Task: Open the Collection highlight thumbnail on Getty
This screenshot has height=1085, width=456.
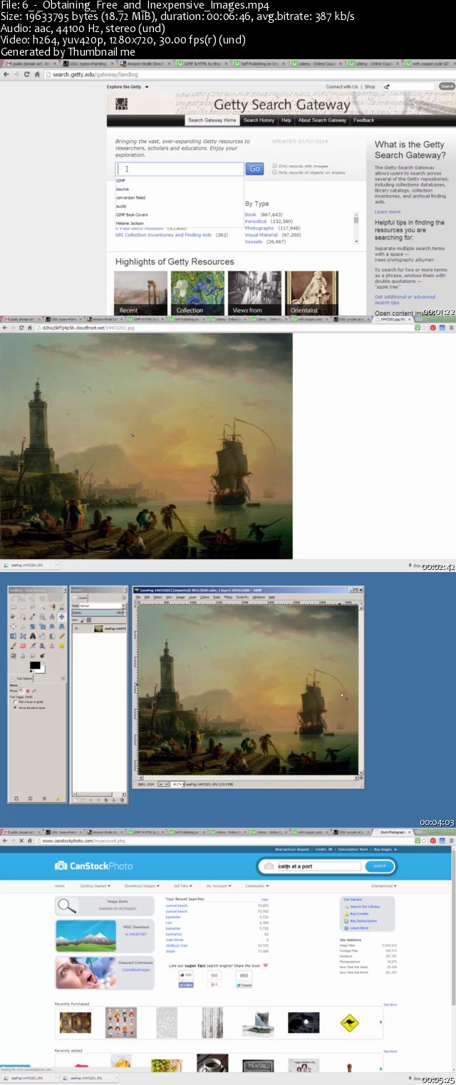Action: [197, 294]
